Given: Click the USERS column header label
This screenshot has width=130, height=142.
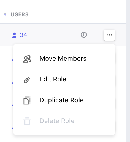Looking at the screenshot, I should 20,14.
